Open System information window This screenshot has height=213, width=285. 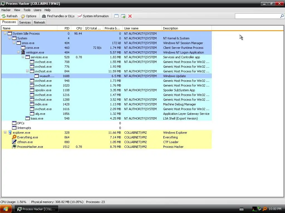tap(93, 16)
